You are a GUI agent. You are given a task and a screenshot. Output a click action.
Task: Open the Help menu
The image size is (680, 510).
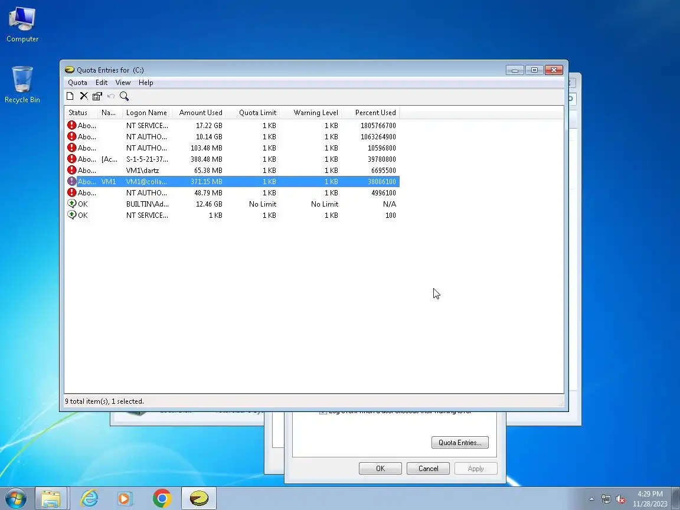click(146, 83)
